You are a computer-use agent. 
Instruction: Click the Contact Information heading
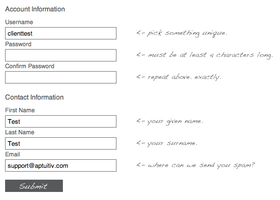pyautogui.click(x=34, y=97)
